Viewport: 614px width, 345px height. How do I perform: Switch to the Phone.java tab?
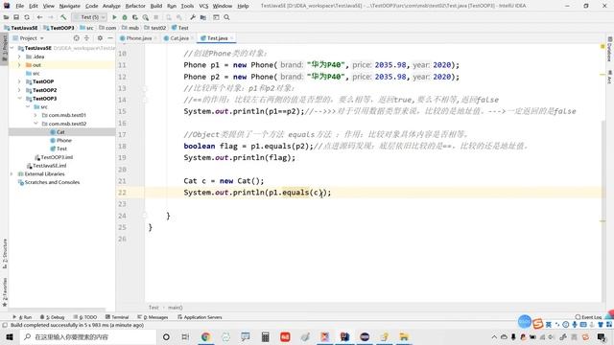tap(138, 38)
